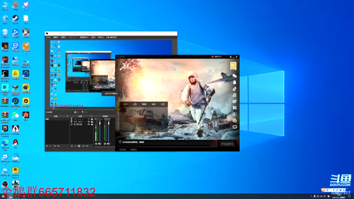Open the Rockstar Games Launcher desktop icon

pos(15,172)
